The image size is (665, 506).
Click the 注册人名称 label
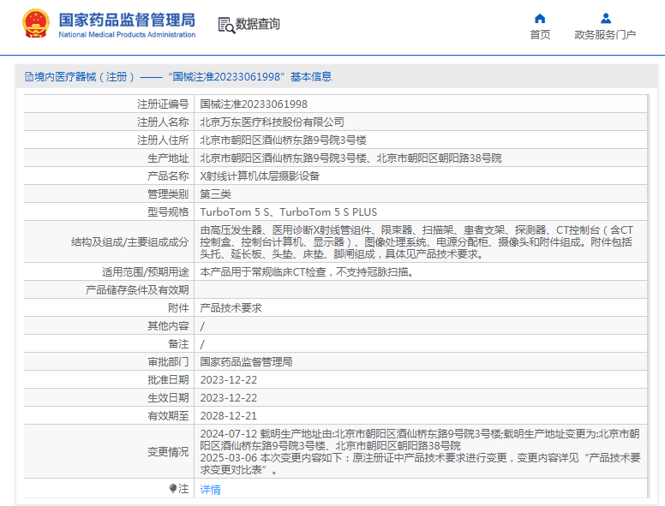[163, 122]
